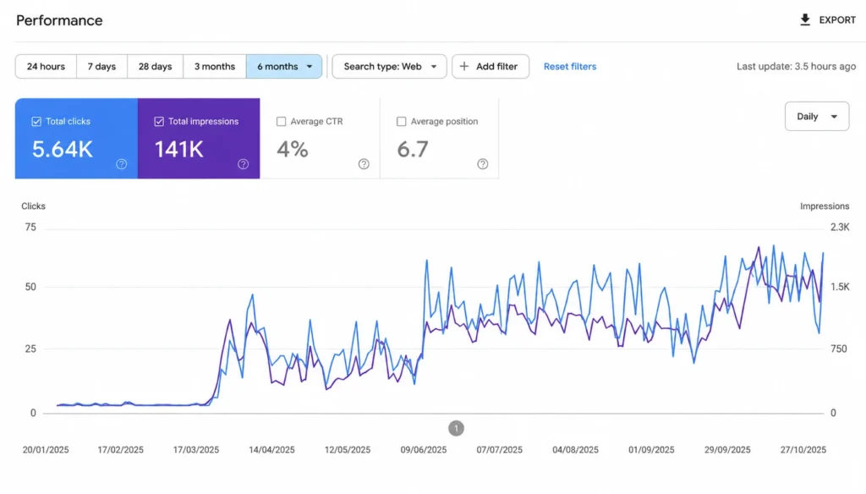Open help icon on Average CTR card
This screenshot has width=866, height=494.
pos(364,164)
